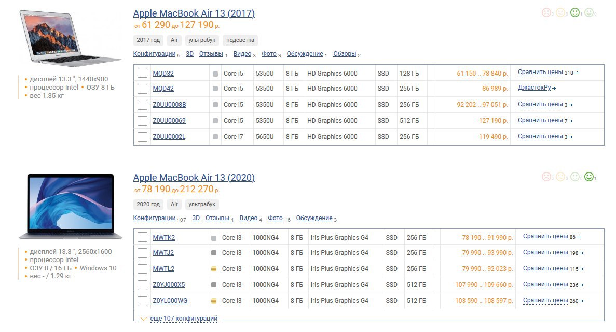Viewport: 616px width, 332px height.
Task: Open Конфигурации tab for MacBook Air 2020
Action: 154,218
